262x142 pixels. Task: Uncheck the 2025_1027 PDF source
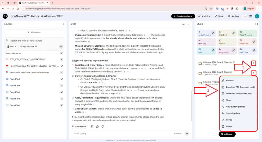click(62, 59)
